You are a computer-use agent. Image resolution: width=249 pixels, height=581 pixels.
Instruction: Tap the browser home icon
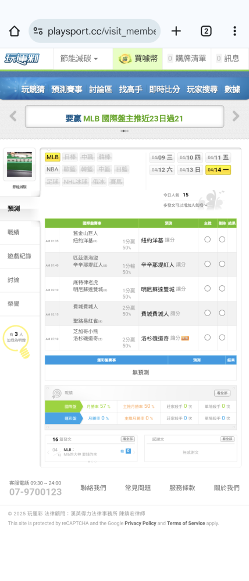14,31
